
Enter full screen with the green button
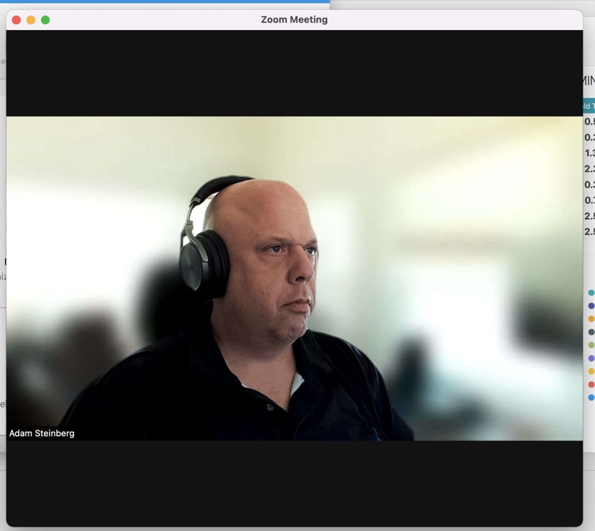(45, 20)
